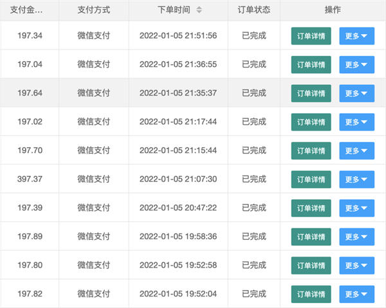Click 订单详情 on the 197.64 order row
This screenshot has width=386, height=308.
[311, 93]
